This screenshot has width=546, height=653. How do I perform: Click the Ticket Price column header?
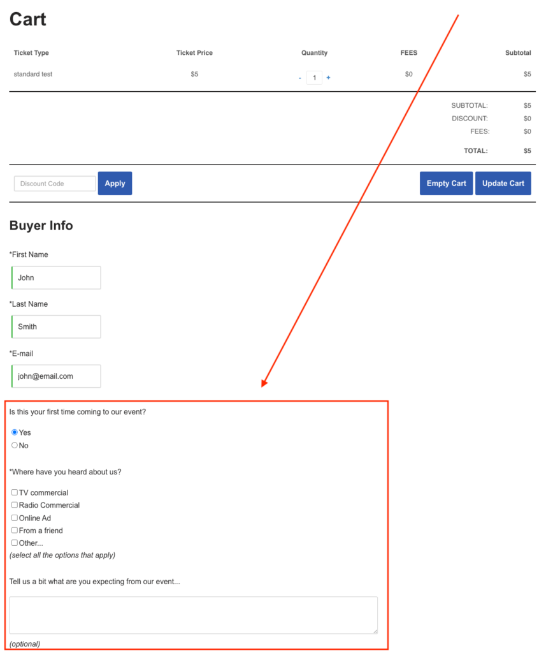194,53
